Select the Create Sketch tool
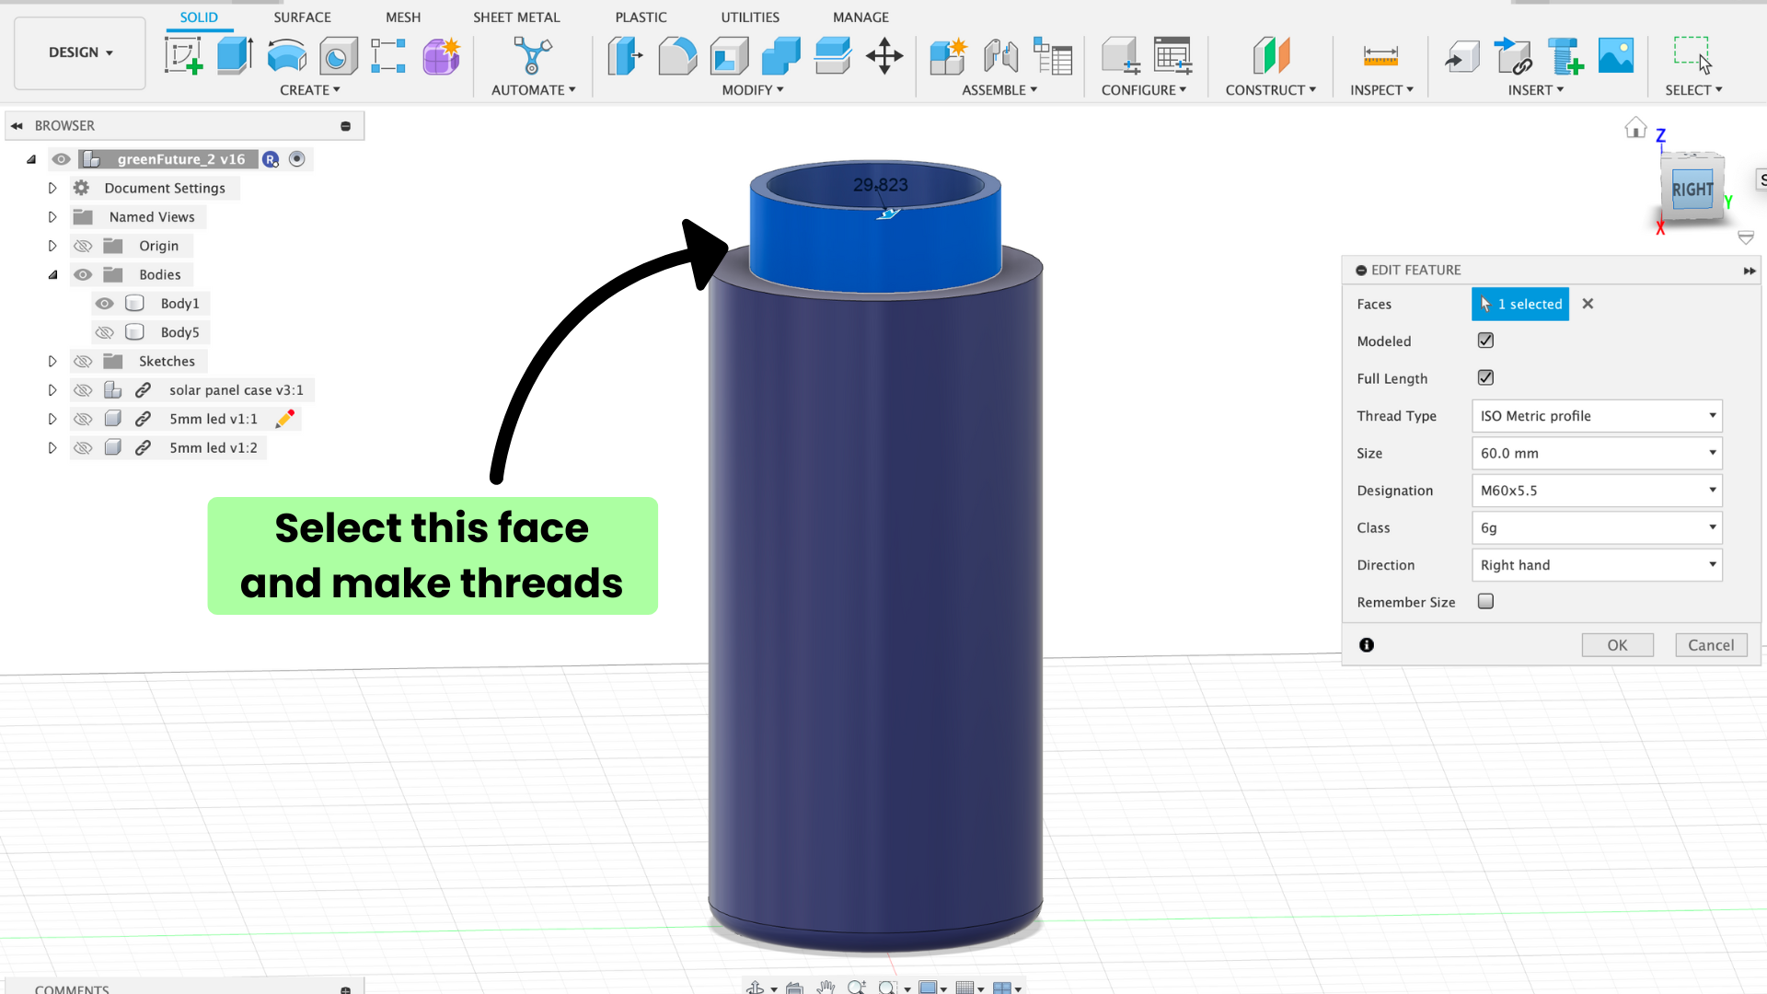This screenshot has width=1767, height=994. [183, 56]
